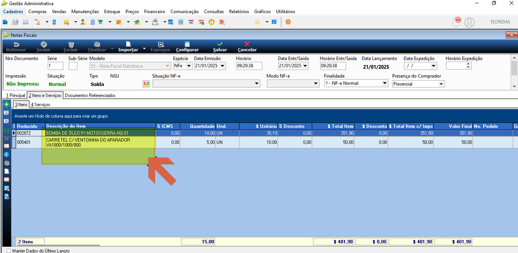Click the Configurar button
The height and width of the screenshot is (253, 518).
(187, 47)
